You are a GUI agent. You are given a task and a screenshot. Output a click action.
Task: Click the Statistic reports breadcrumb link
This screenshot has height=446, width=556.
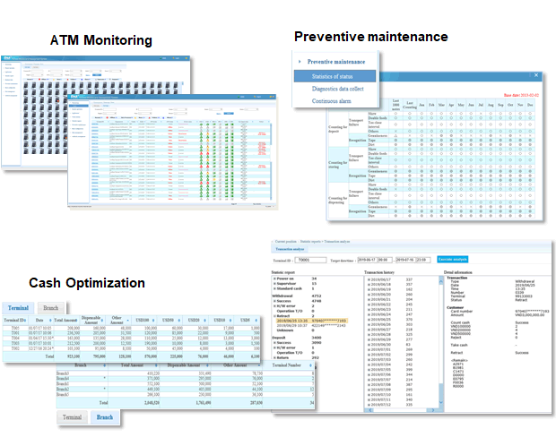[310, 241]
